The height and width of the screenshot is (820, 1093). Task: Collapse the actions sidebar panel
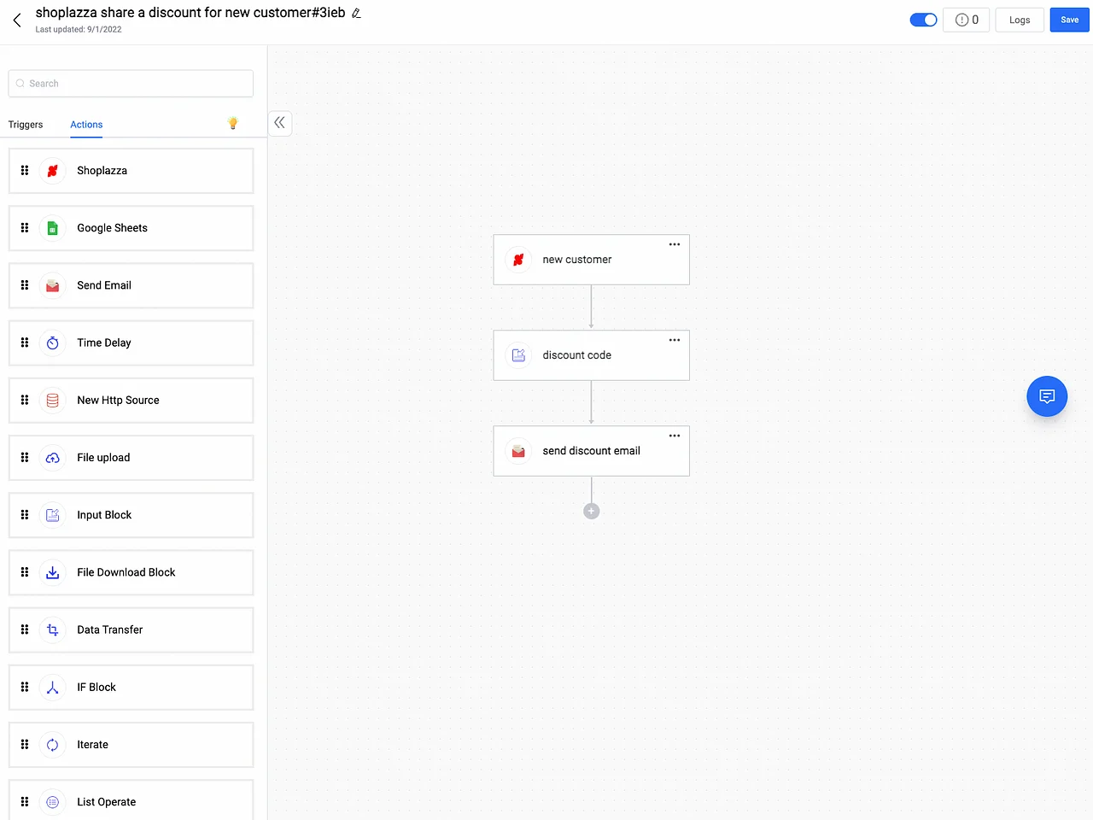(279, 123)
